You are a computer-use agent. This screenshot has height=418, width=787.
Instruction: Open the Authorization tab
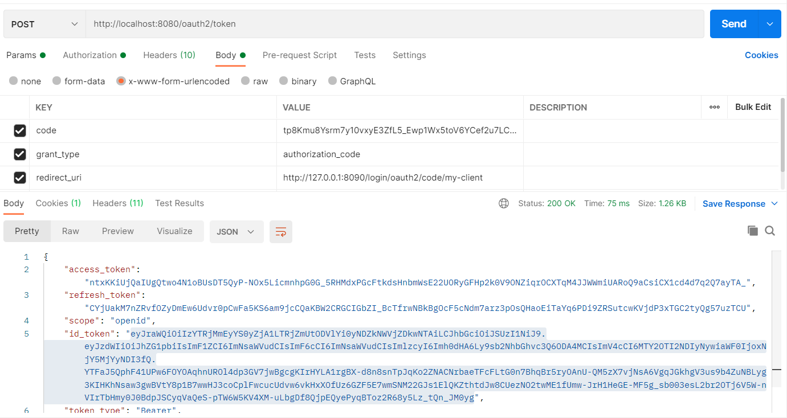90,55
